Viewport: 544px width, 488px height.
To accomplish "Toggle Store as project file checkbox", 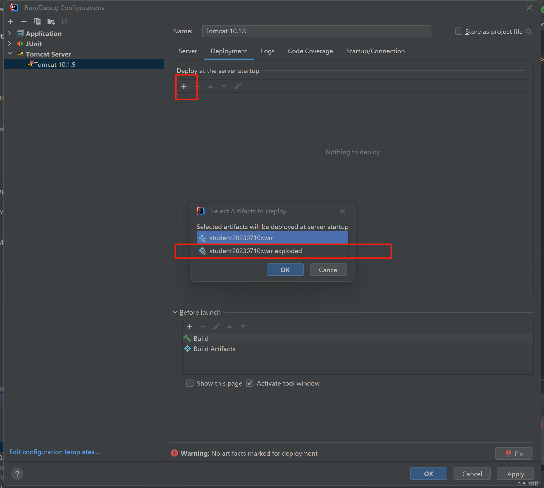I will 459,31.
